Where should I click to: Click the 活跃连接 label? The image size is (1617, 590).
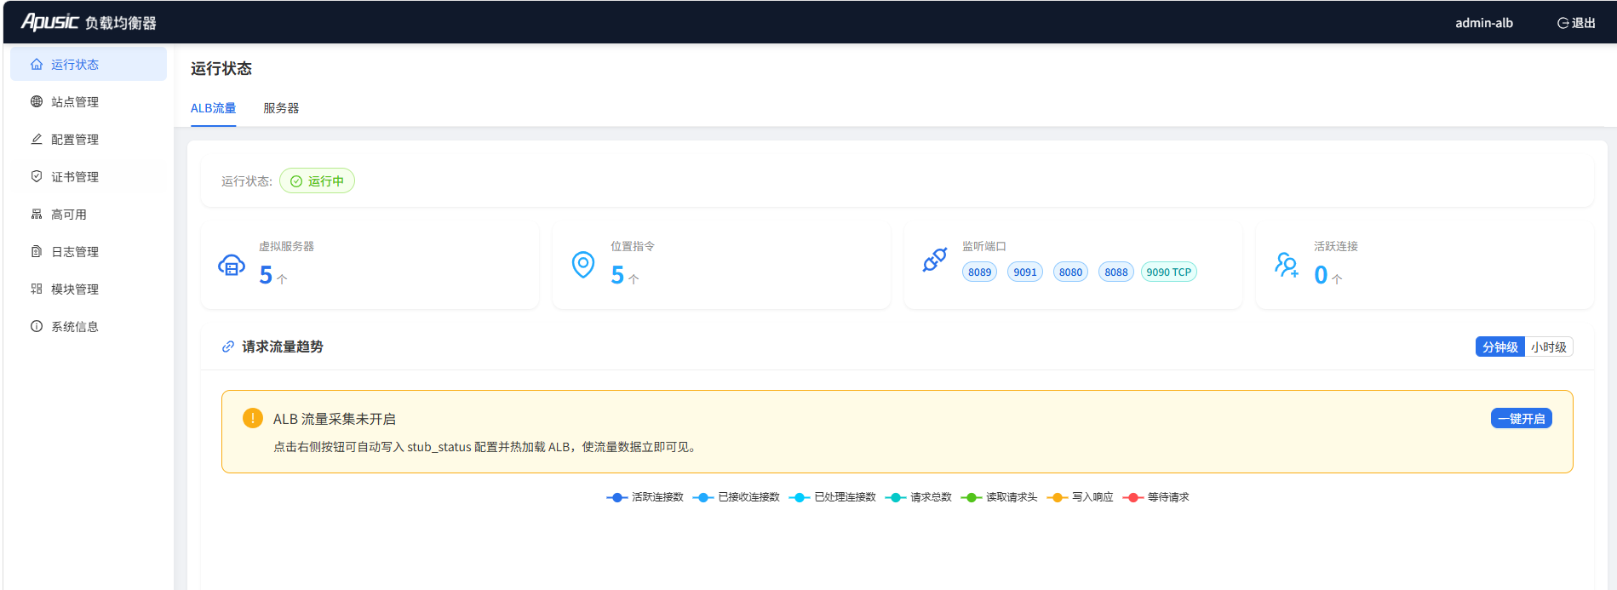pyautogui.click(x=1336, y=247)
